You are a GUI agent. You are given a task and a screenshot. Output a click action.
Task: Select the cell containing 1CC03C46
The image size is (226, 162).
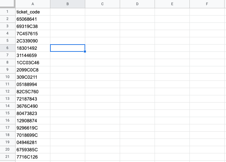(33, 63)
